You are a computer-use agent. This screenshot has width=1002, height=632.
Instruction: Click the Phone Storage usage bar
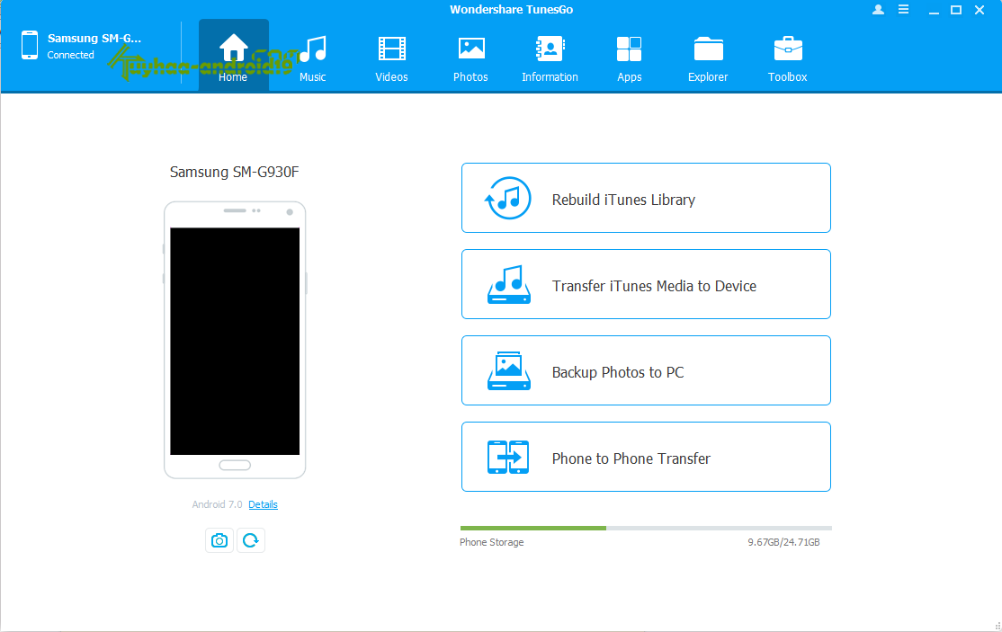click(x=646, y=528)
